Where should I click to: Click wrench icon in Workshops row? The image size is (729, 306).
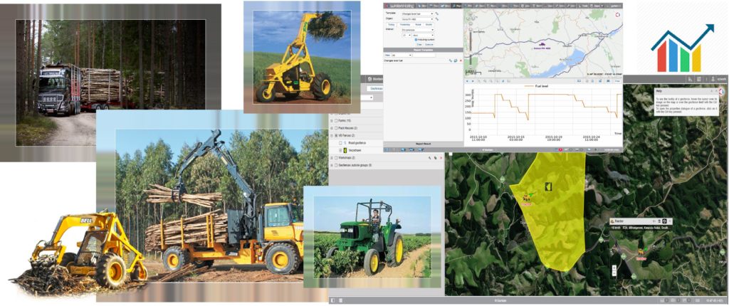429,158
